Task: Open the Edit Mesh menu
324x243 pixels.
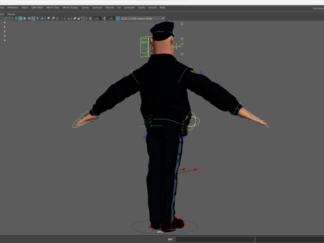Action: coord(37,7)
